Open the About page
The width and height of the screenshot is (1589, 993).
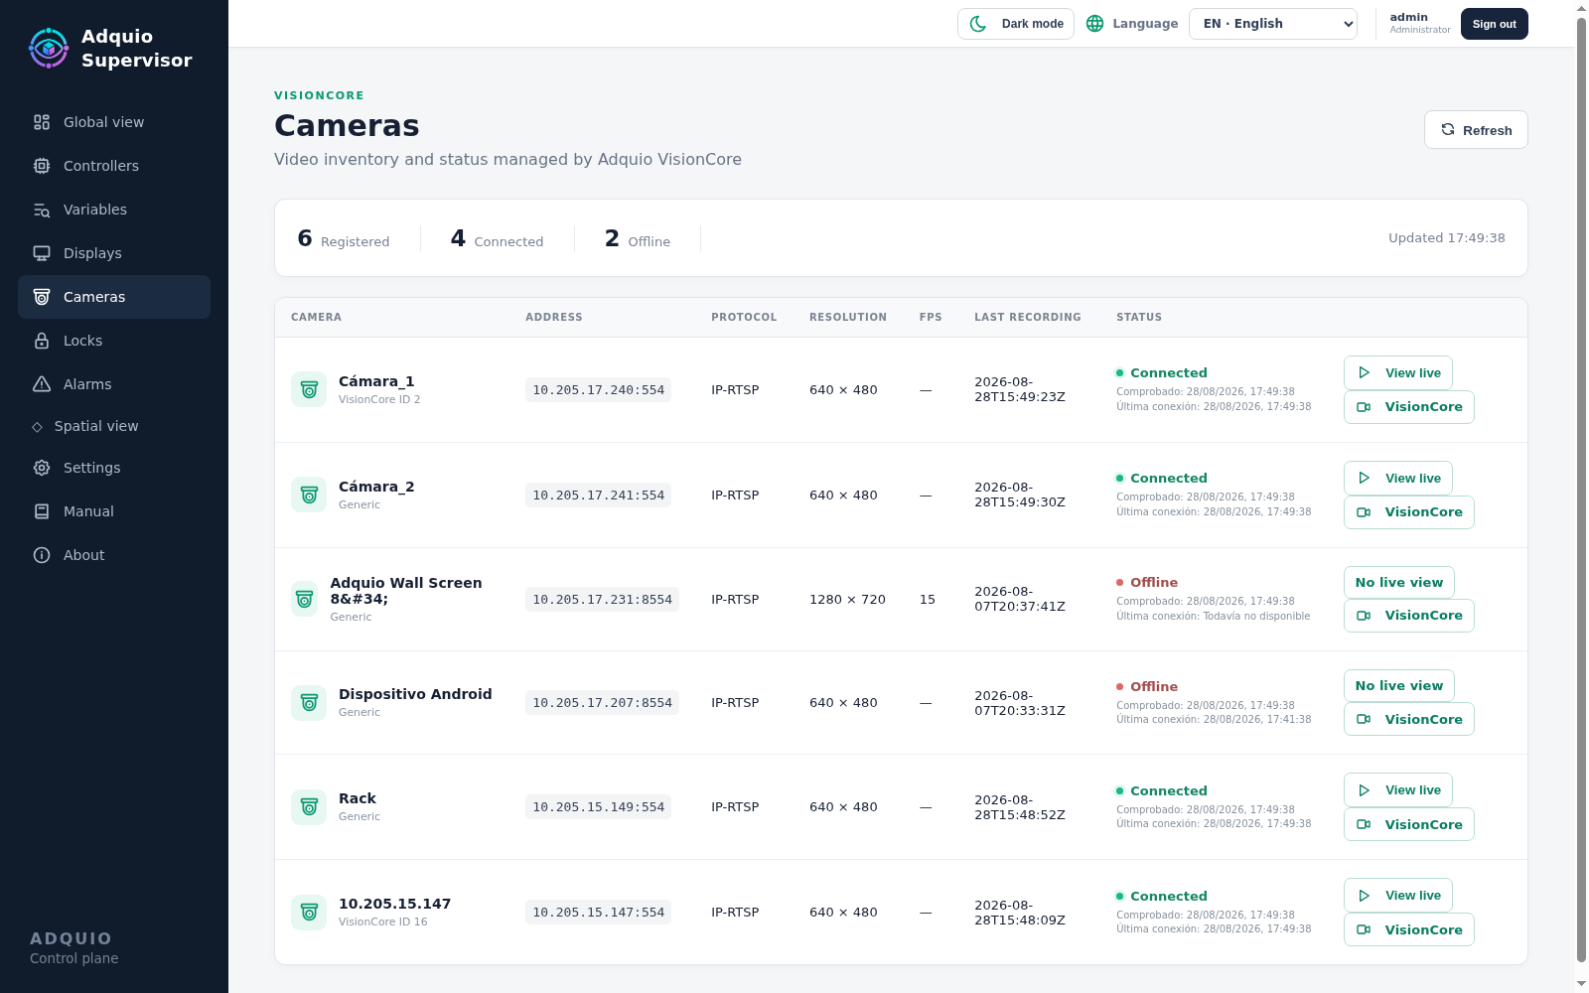point(114,555)
